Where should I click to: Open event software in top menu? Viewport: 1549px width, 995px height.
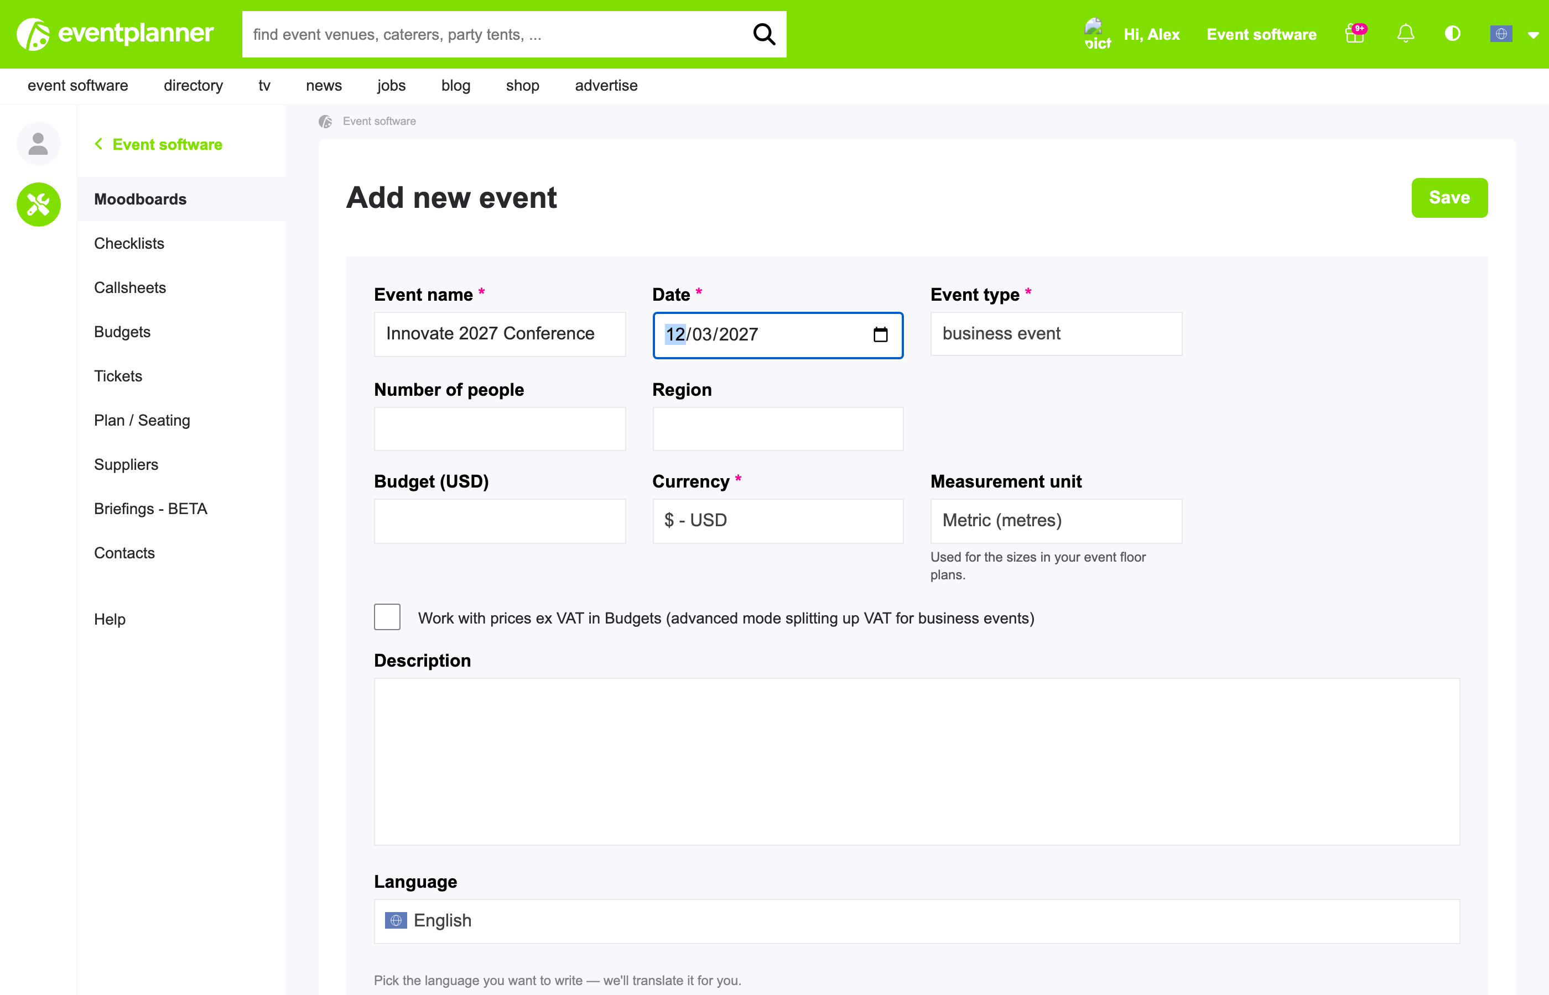tap(77, 85)
